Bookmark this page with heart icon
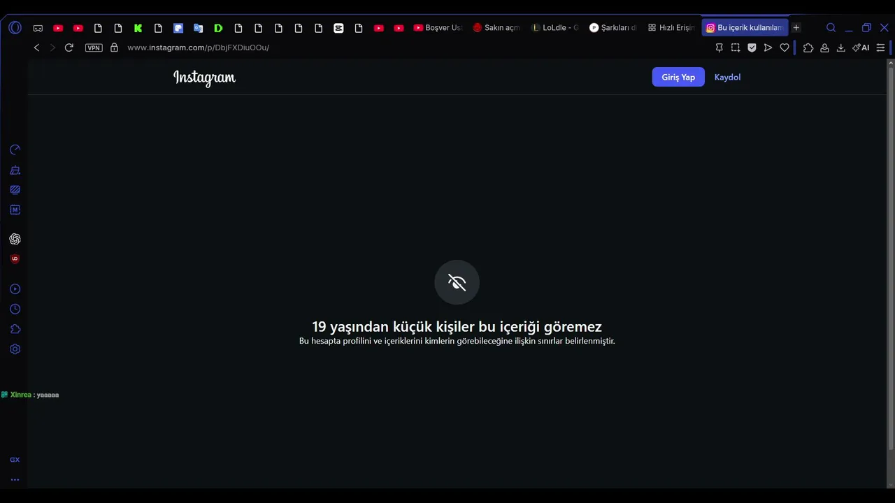This screenshot has height=503, width=895. 785,48
